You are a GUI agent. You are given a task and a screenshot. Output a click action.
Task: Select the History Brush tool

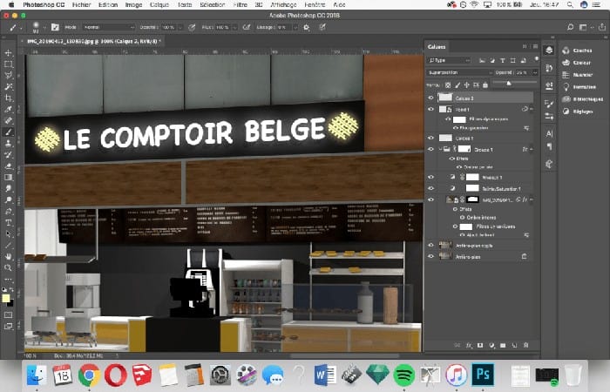[8, 154]
